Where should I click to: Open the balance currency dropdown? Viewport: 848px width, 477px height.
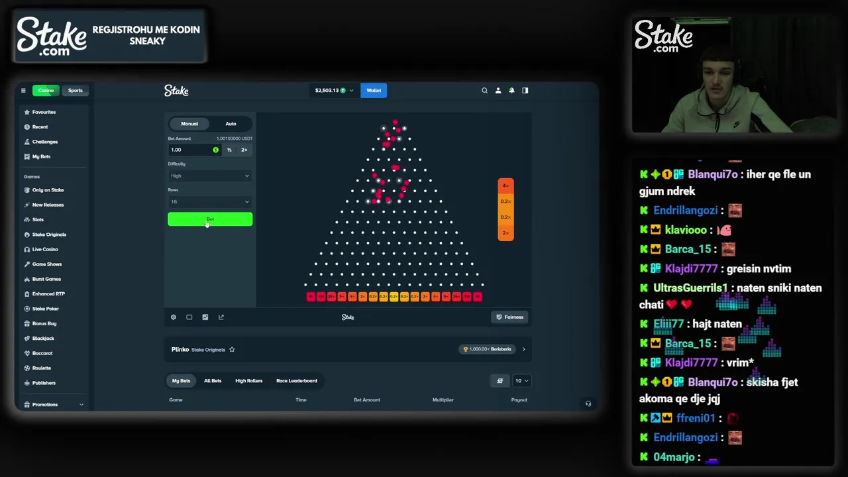coord(334,91)
